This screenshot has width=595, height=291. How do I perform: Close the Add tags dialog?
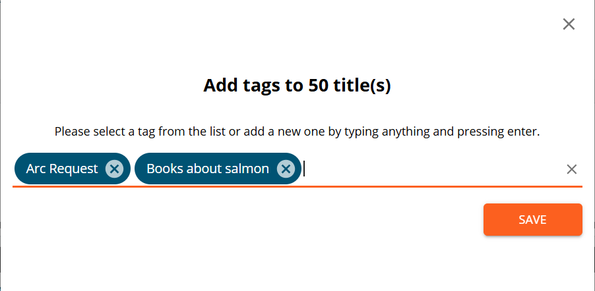(x=569, y=24)
